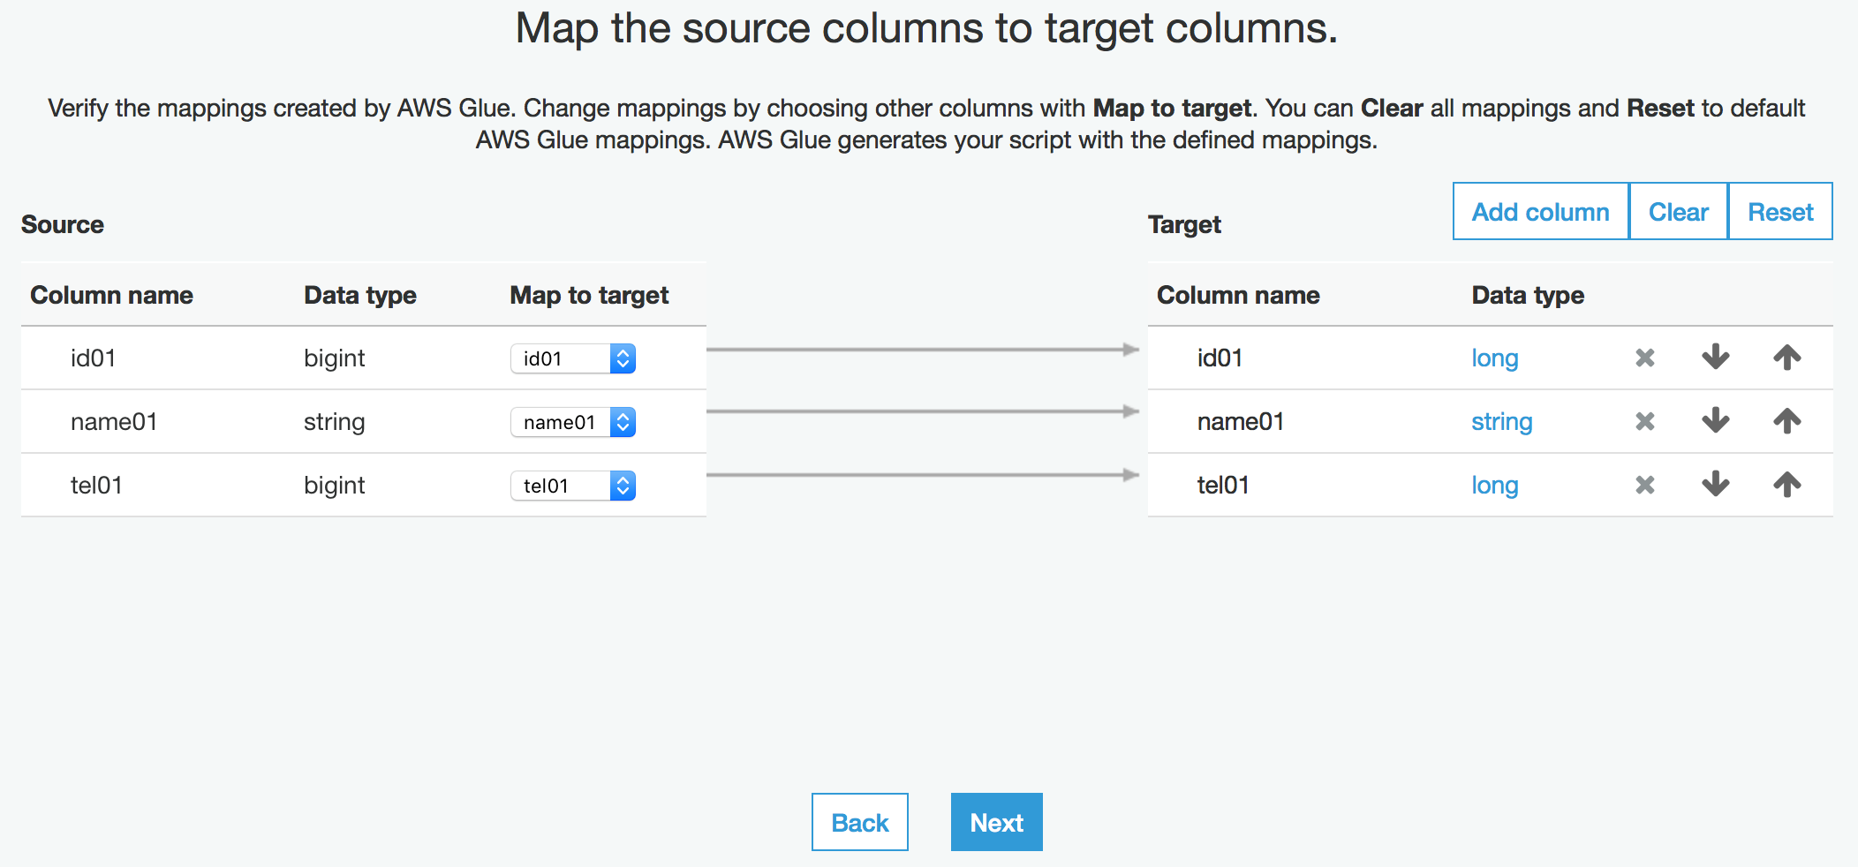This screenshot has height=867, width=1858.
Task: Move name01 target column down
Action: [x=1715, y=421]
